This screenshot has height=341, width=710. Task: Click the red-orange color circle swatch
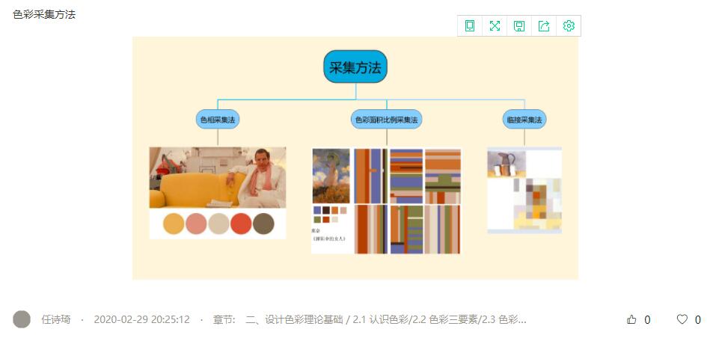tap(241, 224)
